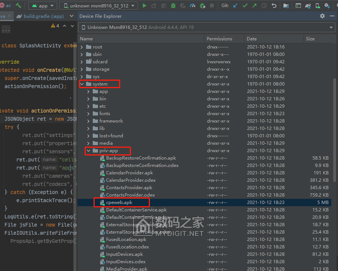This screenshot has width=338, height=271.
Task: Click the actionOnPermission(); call line in editor
Action: point(35,86)
